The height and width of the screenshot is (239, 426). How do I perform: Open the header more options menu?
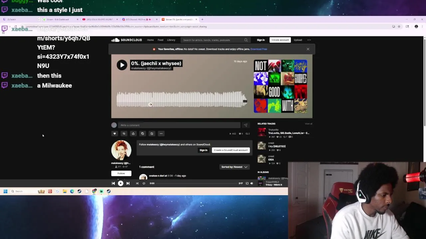click(x=309, y=40)
